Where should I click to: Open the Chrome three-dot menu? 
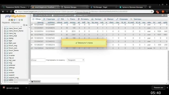[167, 12]
